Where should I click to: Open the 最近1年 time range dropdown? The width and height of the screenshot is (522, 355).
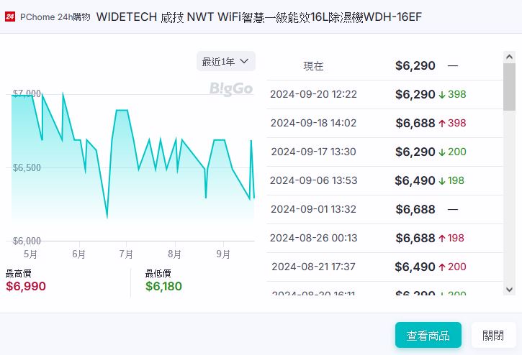225,62
